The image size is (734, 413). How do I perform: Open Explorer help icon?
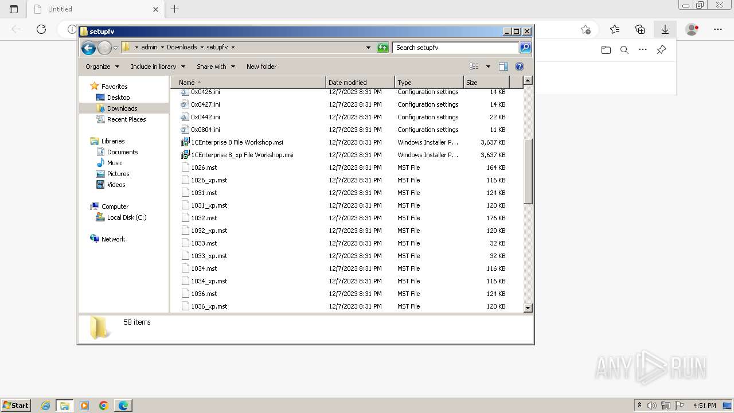tap(520, 67)
